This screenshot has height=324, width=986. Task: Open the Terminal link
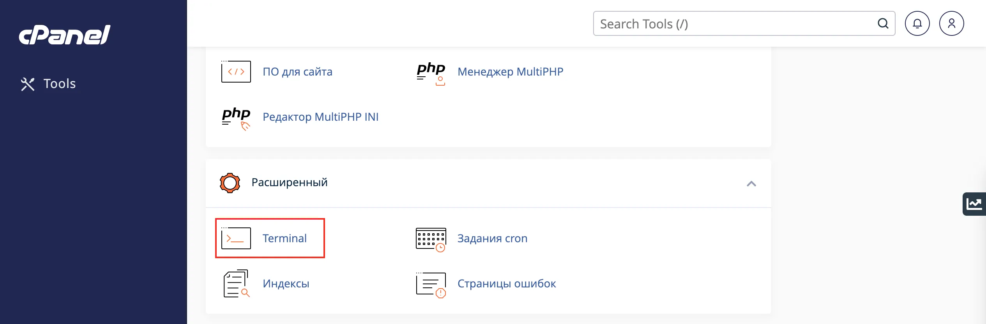[x=284, y=238]
